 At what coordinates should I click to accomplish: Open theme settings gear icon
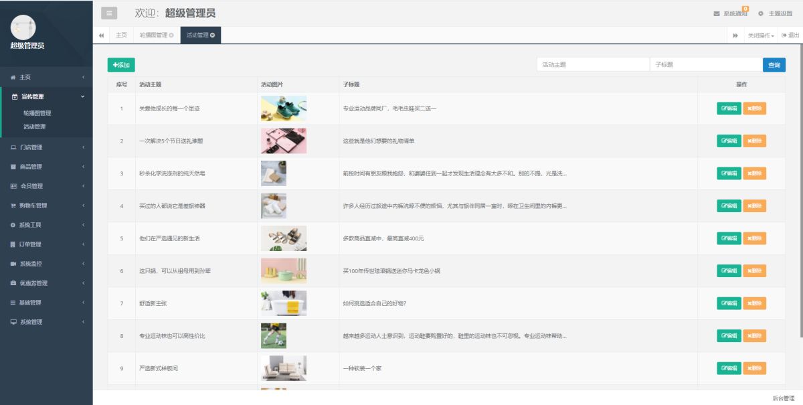coord(761,13)
